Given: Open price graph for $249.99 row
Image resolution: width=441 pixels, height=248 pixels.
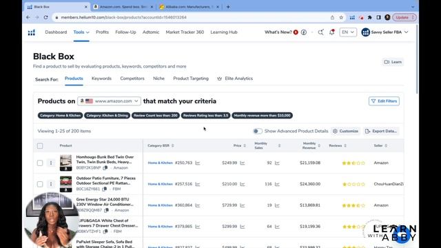Looking at the screenshot, I should point(243,163).
